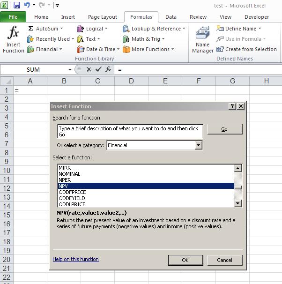
Task: Select MIRR in the function list
Action: coord(146,168)
